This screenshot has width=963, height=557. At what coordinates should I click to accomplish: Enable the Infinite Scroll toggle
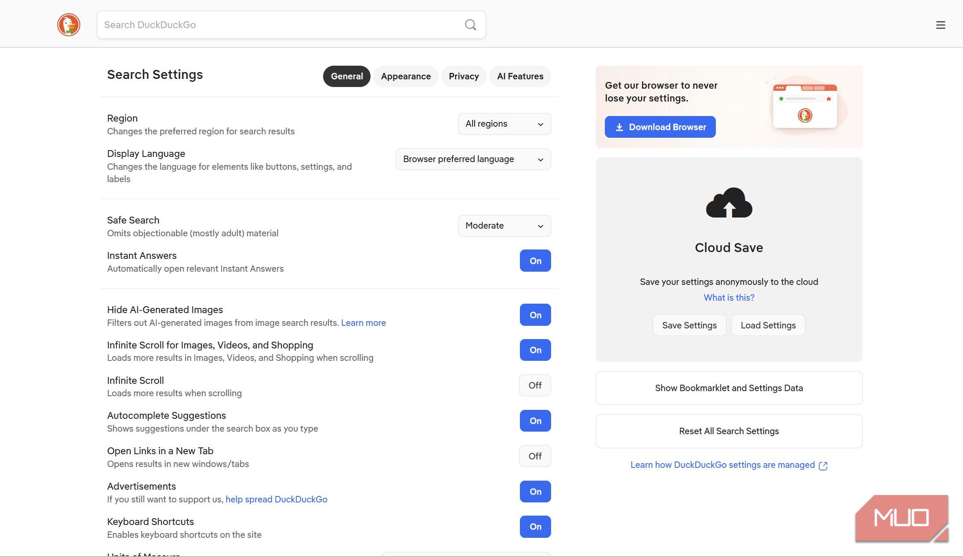click(x=535, y=385)
